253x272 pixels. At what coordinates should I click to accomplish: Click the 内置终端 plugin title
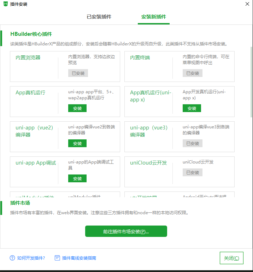coord(140,57)
